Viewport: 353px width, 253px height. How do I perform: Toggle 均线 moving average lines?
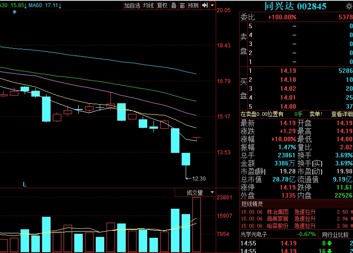point(149,5)
